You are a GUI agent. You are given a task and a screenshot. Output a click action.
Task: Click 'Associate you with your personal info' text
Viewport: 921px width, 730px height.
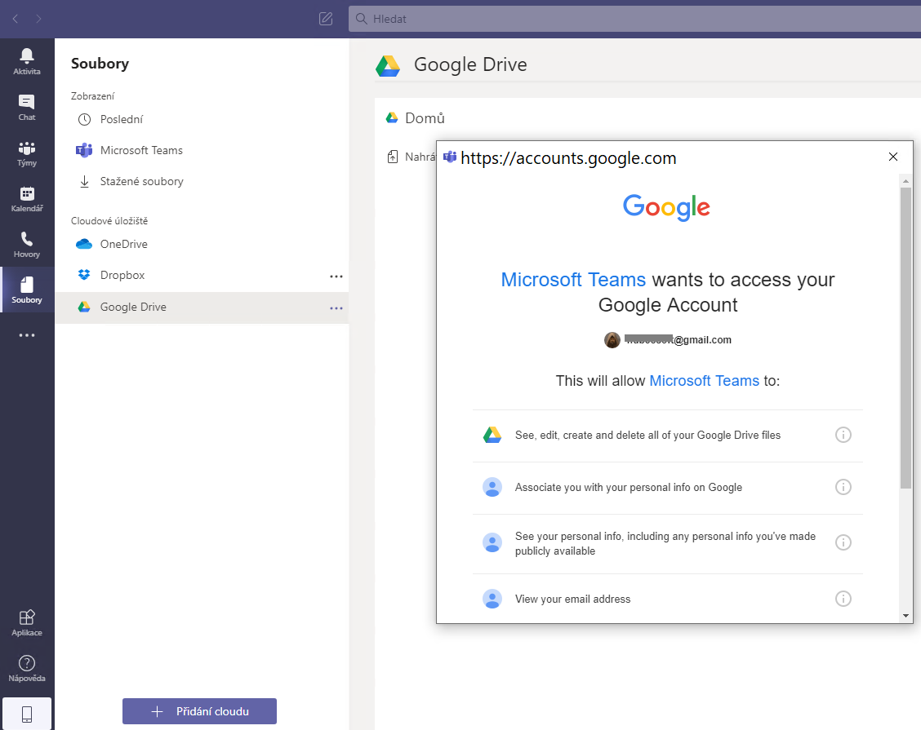tap(629, 487)
